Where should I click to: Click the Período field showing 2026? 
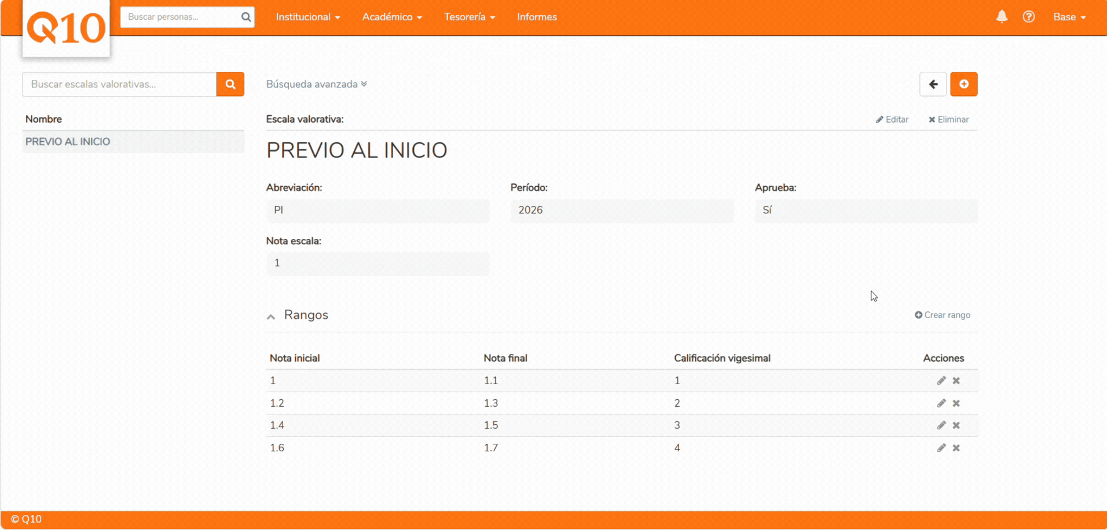point(622,211)
